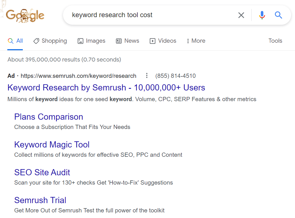Click the play icon beside Videos
The image size is (295, 218).
[152, 41]
